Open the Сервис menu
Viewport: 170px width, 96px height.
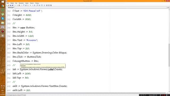27,3
